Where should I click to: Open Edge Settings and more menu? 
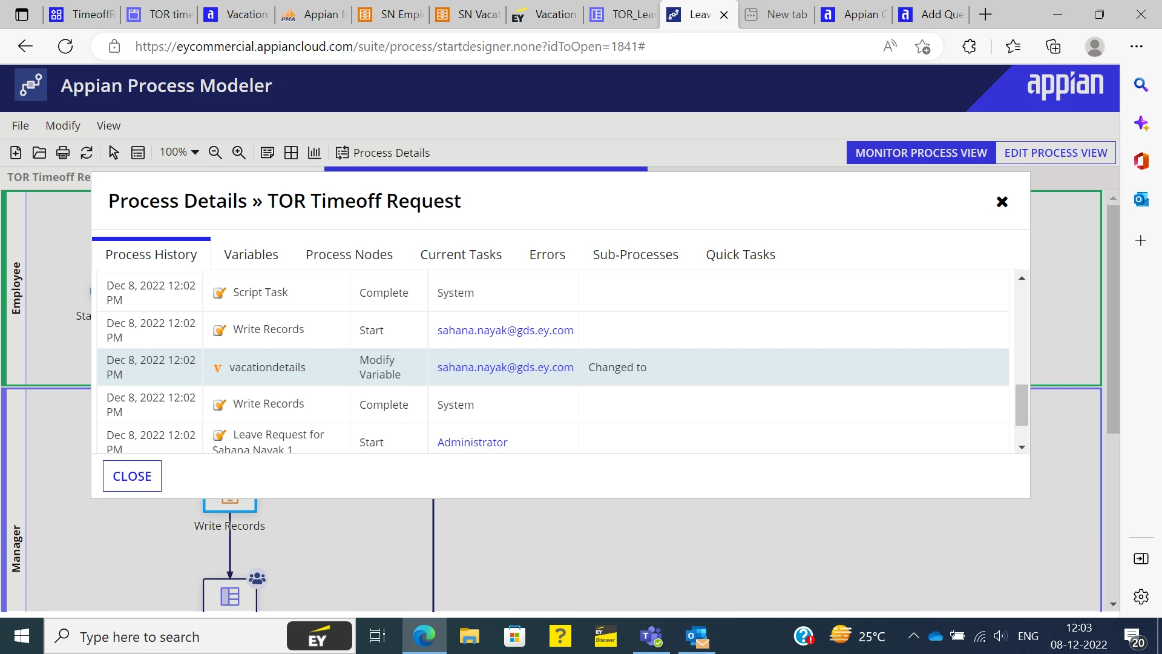point(1137,47)
